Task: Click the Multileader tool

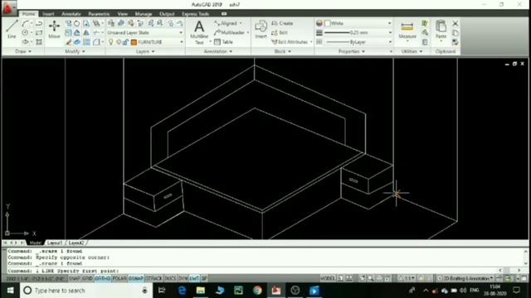Action: (230, 32)
